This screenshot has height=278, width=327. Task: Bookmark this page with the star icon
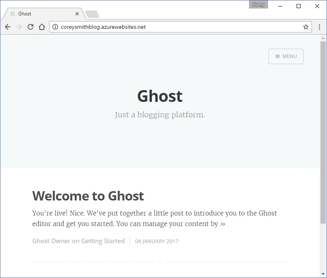306,27
